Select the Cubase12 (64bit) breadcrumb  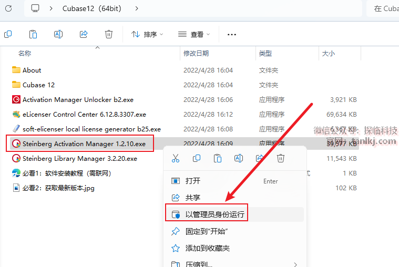pyautogui.click(x=91, y=8)
